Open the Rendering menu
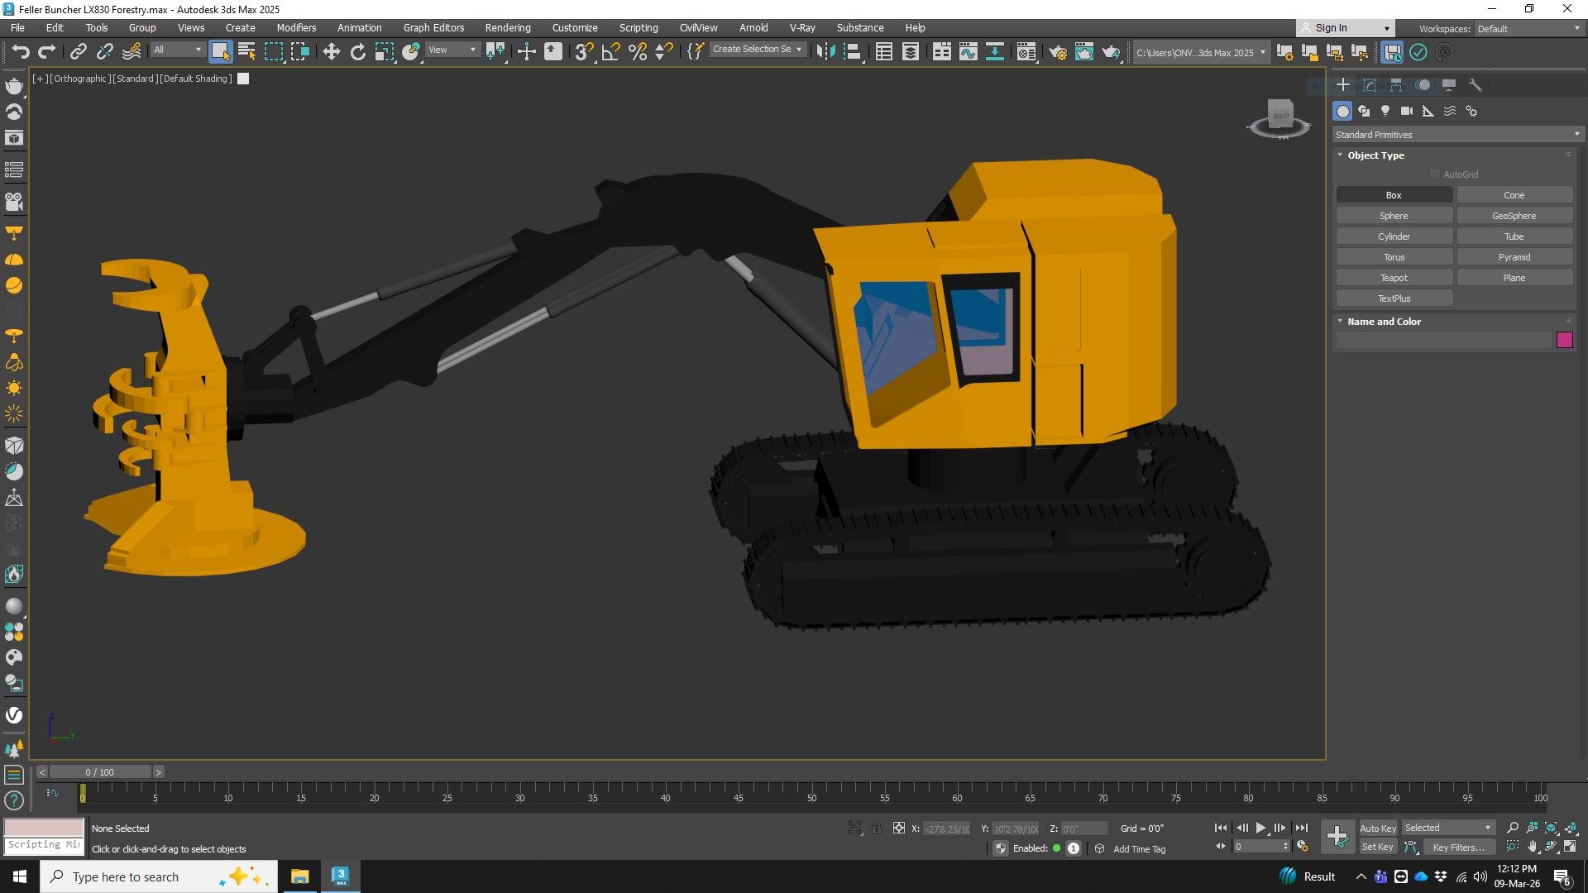The height and width of the screenshot is (893, 1588). pos(508,27)
